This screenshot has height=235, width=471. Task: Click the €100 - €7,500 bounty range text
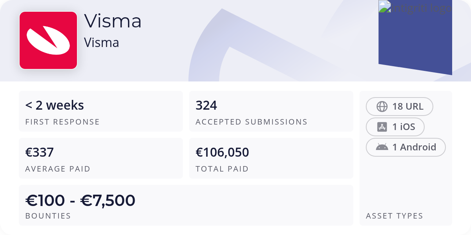pos(80,201)
